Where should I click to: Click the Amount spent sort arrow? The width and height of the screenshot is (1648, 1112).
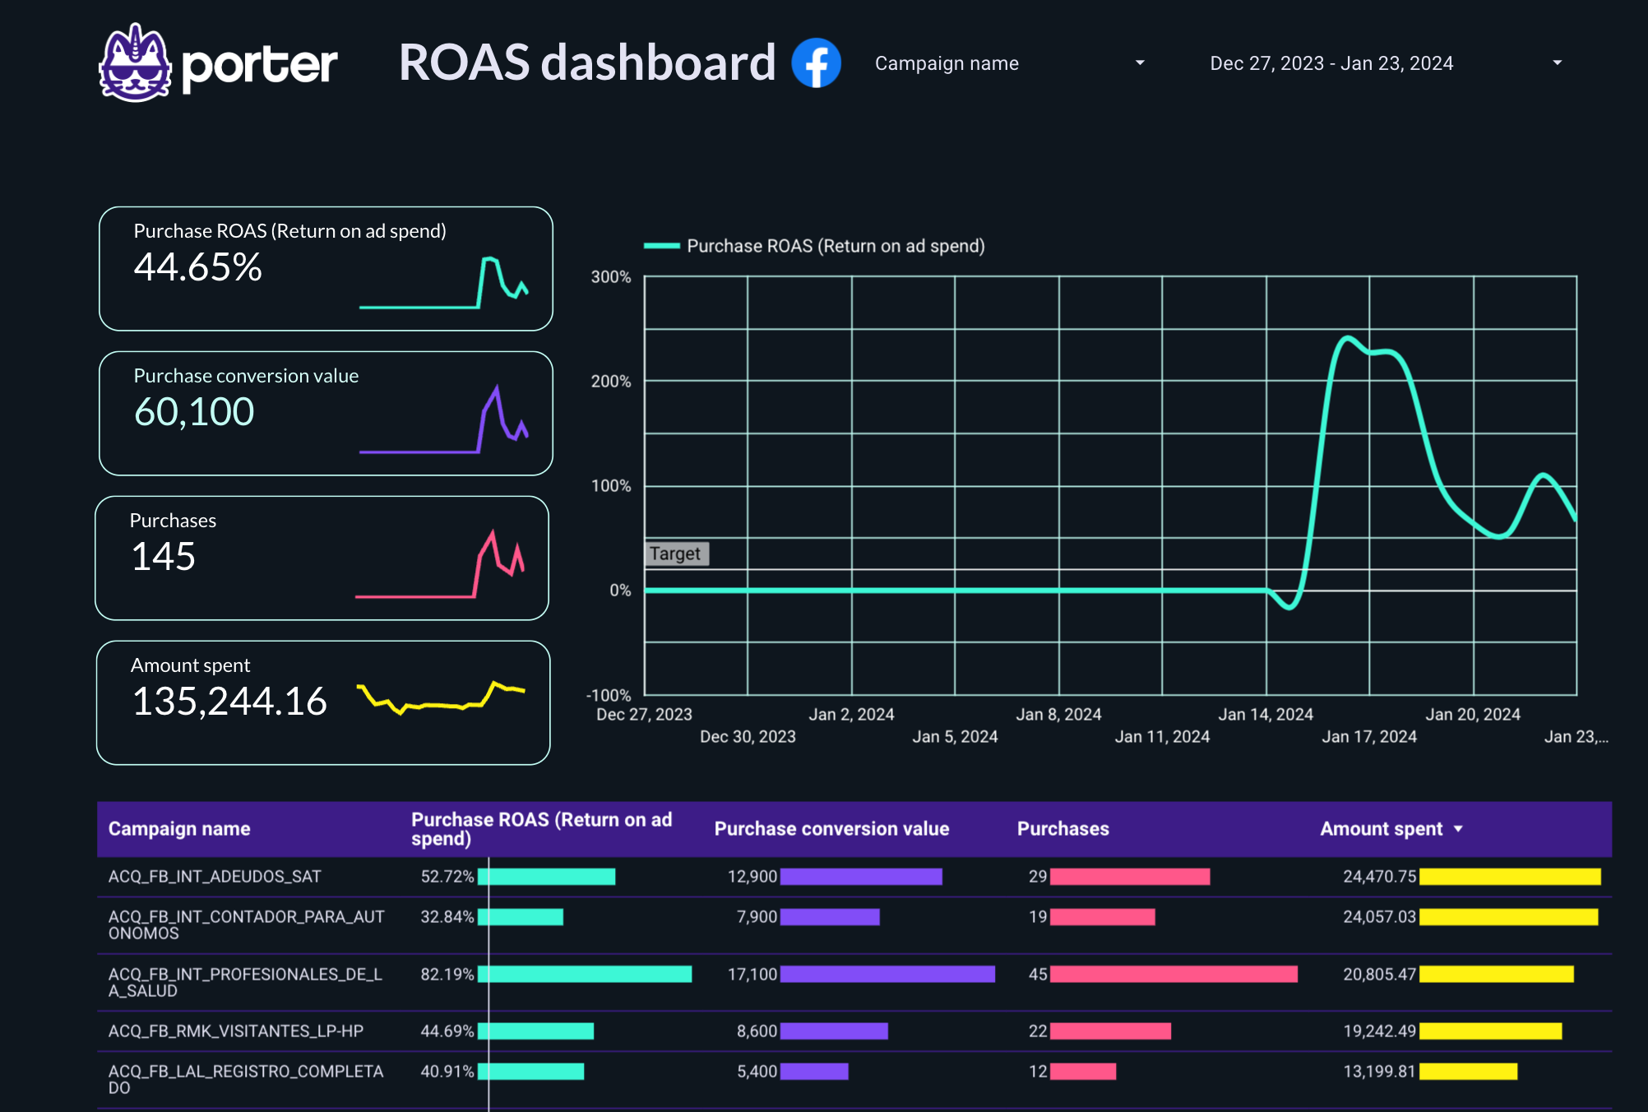1458,829
